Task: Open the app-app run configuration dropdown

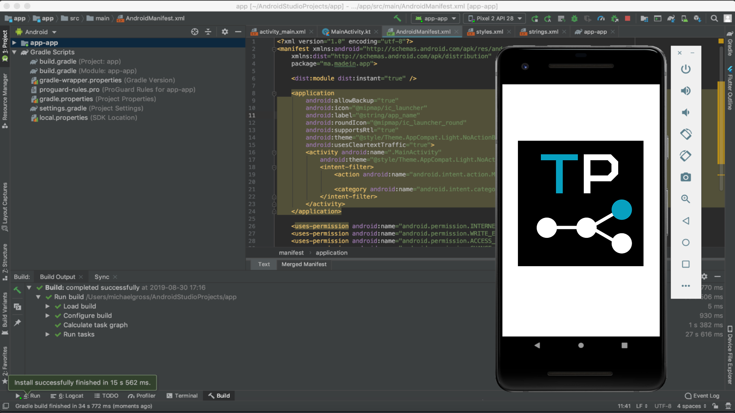Action: point(436,18)
